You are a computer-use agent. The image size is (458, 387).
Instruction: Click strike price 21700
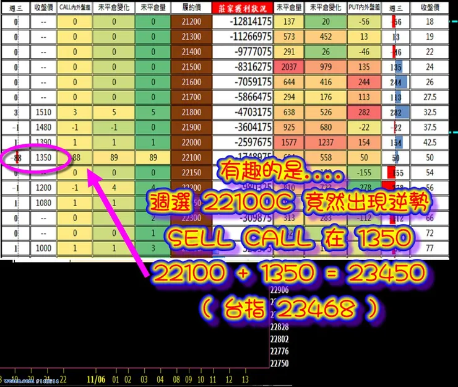point(191,97)
